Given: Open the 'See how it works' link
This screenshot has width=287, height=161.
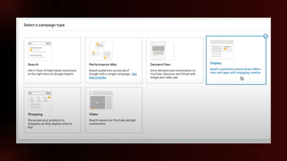Looking at the screenshot, I should pos(113,76).
